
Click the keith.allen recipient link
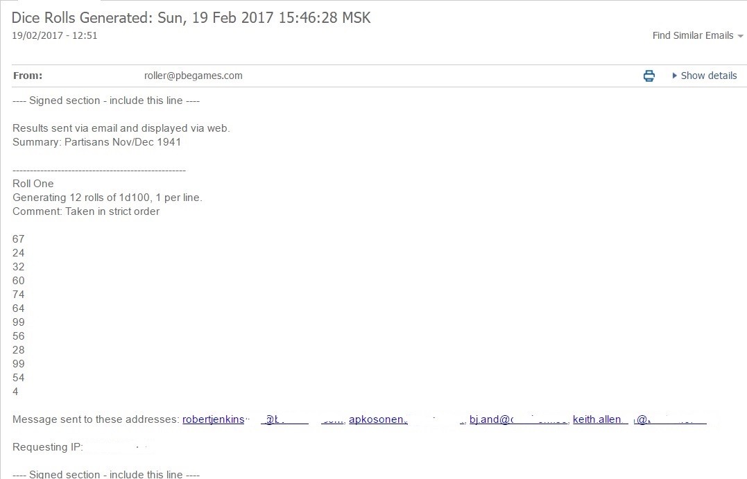[597, 419]
